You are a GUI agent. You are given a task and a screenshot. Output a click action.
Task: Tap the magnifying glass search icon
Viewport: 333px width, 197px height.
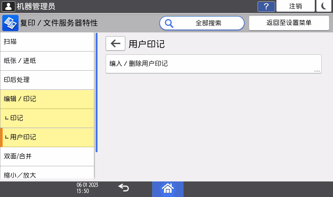[x=169, y=23]
